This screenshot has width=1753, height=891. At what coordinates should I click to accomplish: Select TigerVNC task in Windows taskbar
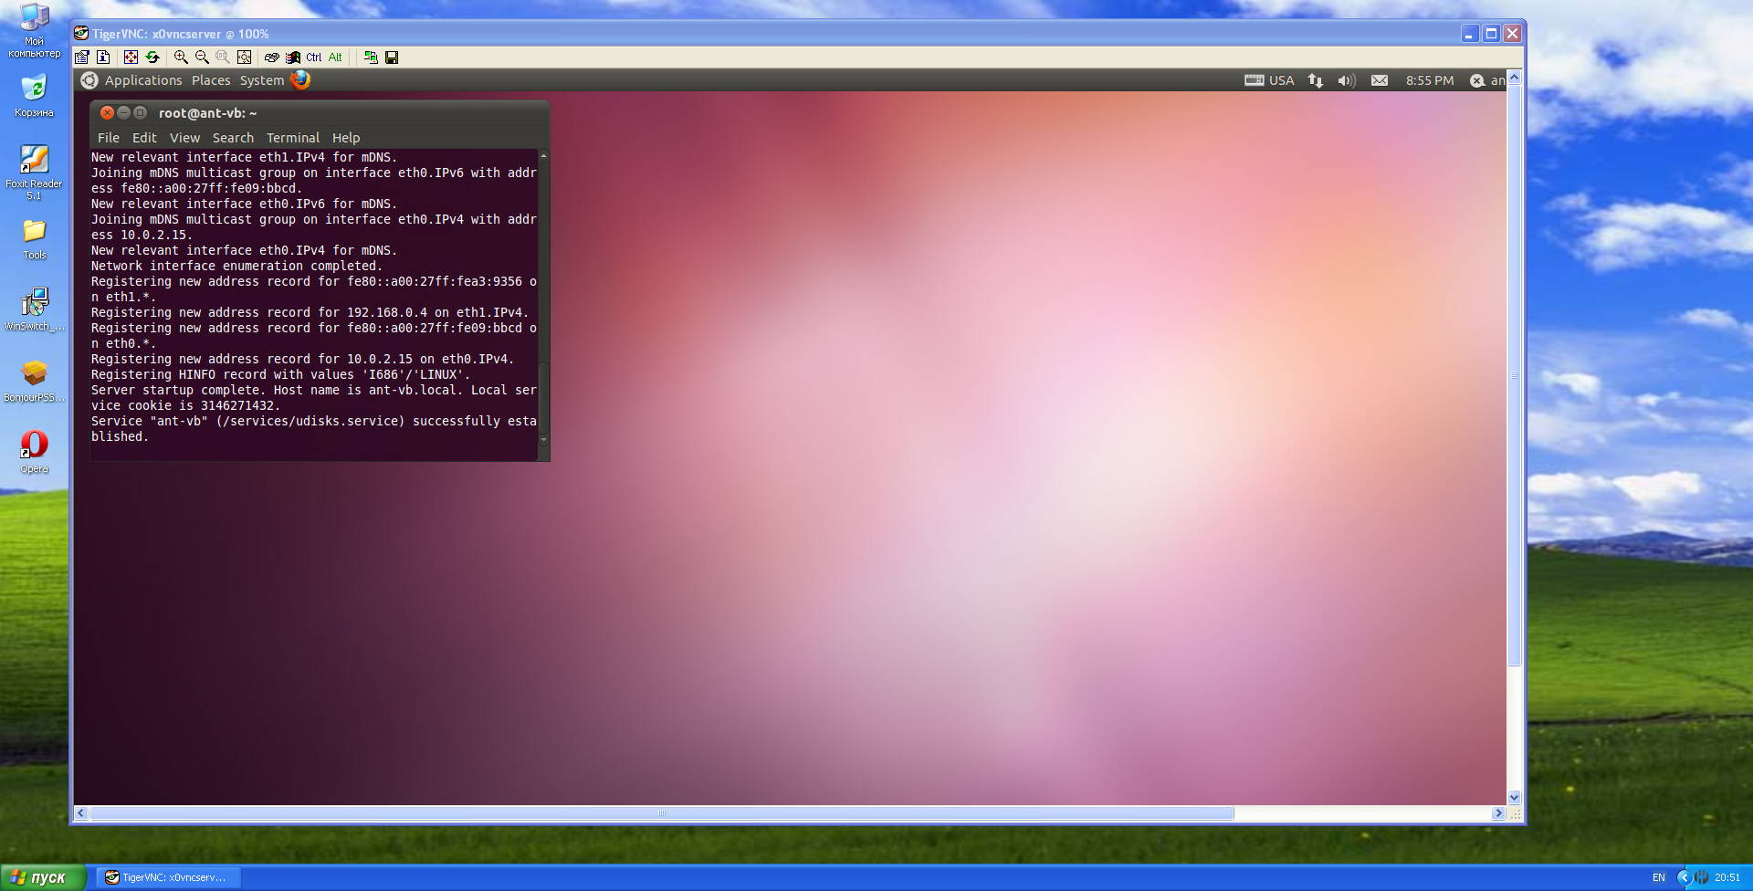(x=168, y=877)
